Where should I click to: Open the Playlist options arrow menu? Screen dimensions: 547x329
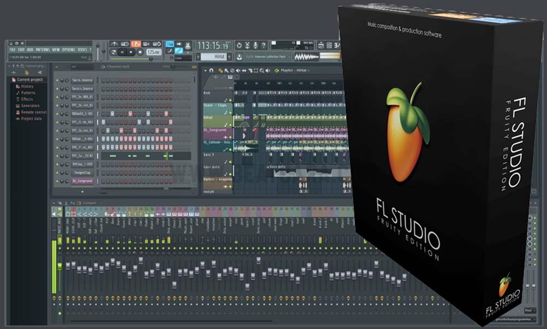205,70
